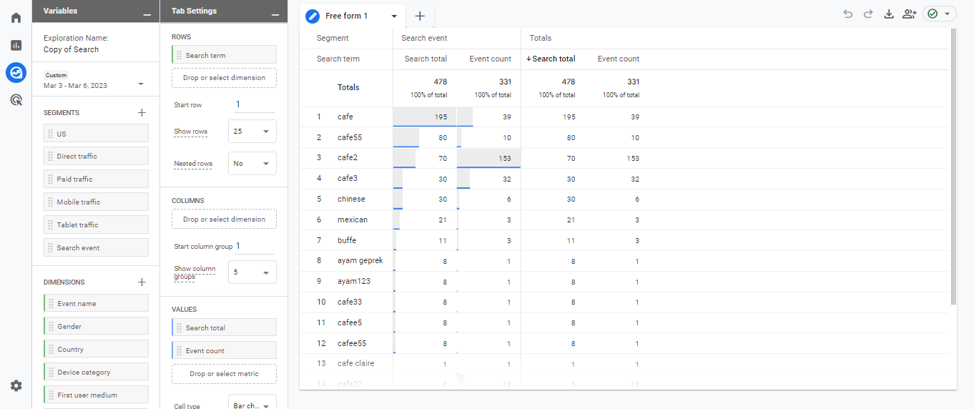Open the Reports bar chart icon
974x409 pixels.
[x=16, y=45]
